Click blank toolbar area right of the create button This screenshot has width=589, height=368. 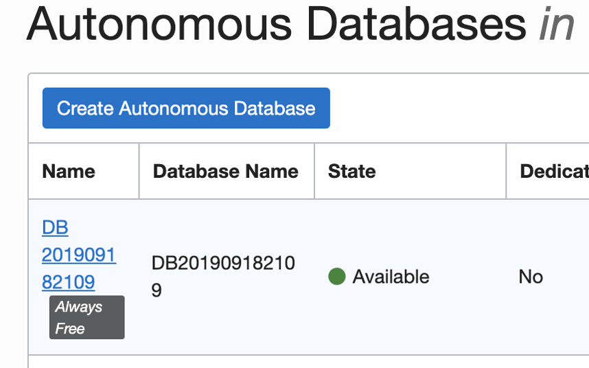(x=453, y=108)
